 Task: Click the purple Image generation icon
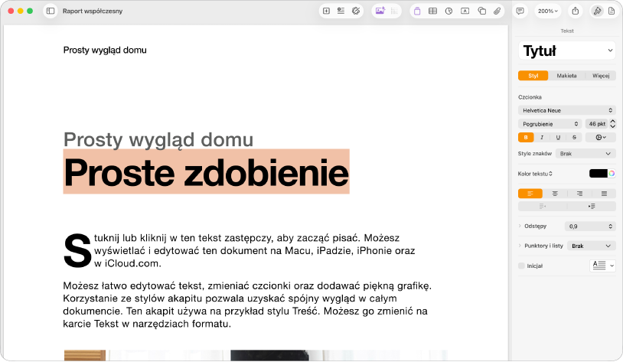tap(380, 11)
